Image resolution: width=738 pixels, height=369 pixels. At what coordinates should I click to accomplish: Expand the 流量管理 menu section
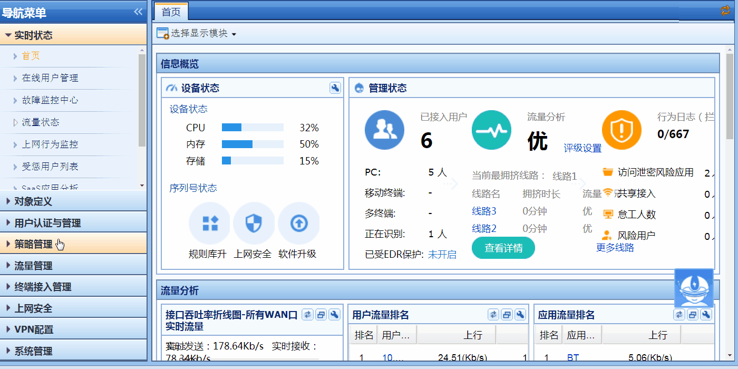73,266
